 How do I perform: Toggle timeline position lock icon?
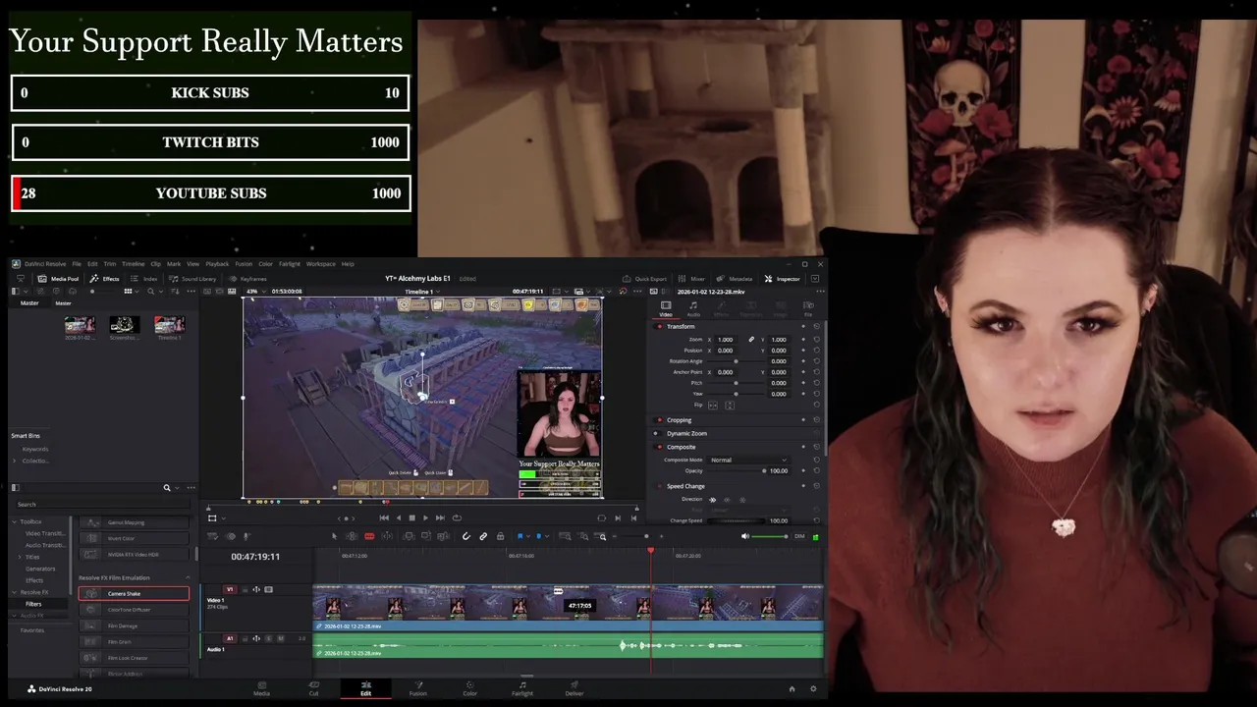pyautogui.click(x=500, y=536)
